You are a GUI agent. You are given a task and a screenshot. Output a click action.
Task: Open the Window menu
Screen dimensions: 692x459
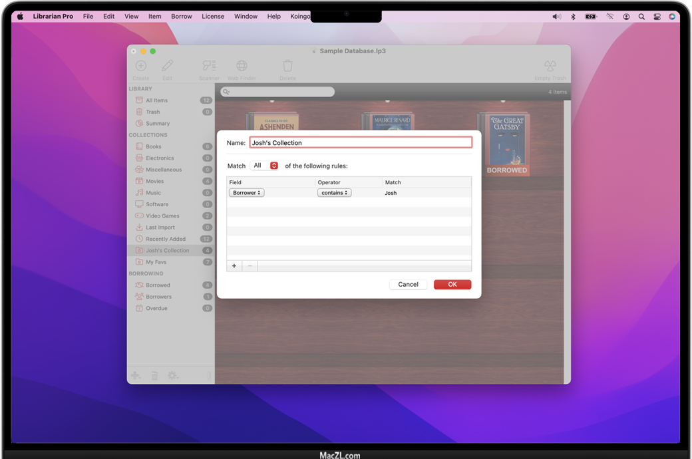coord(246,17)
